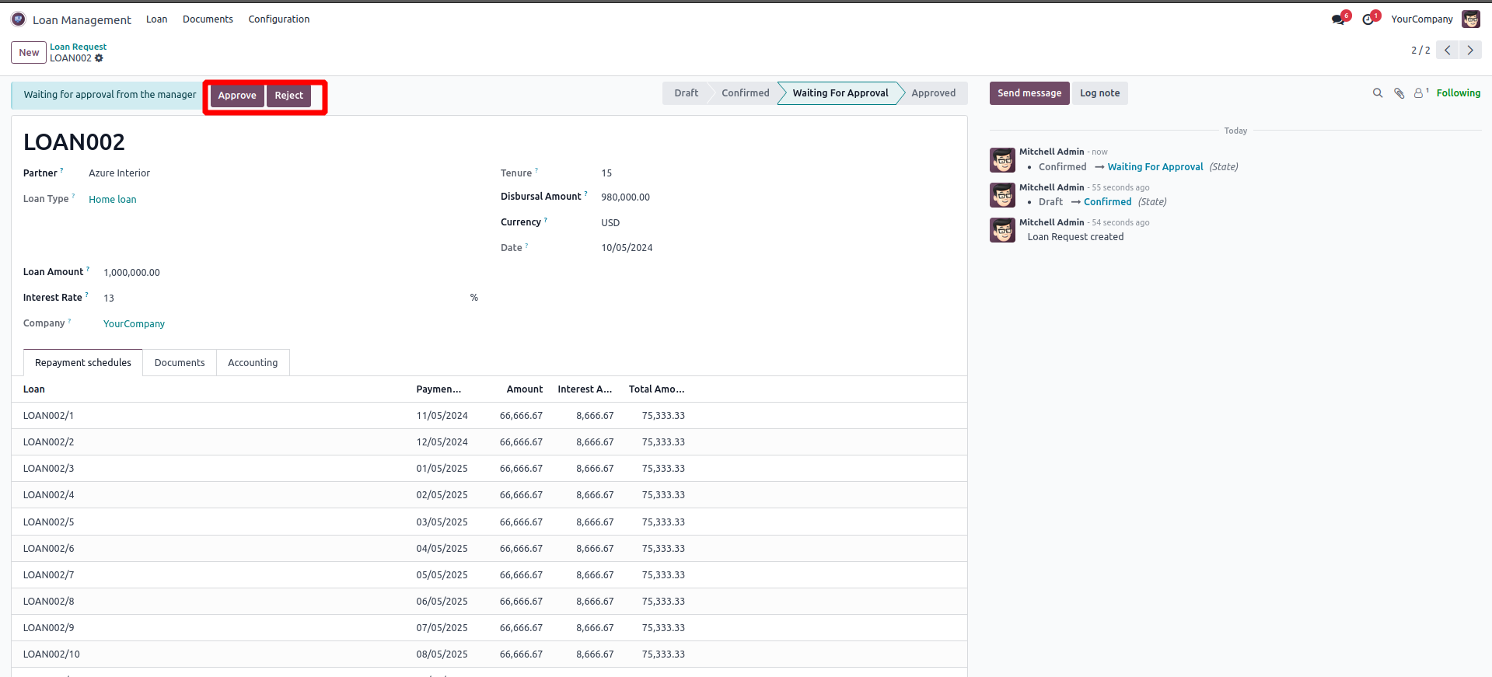The image size is (1492, 677).
Task: Open the Loan Management app icon
Action: (19, 19)
